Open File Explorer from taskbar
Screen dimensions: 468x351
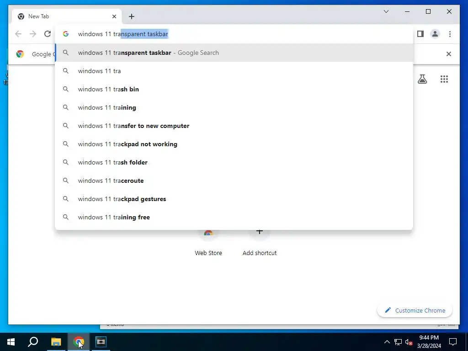coord(56,342)
